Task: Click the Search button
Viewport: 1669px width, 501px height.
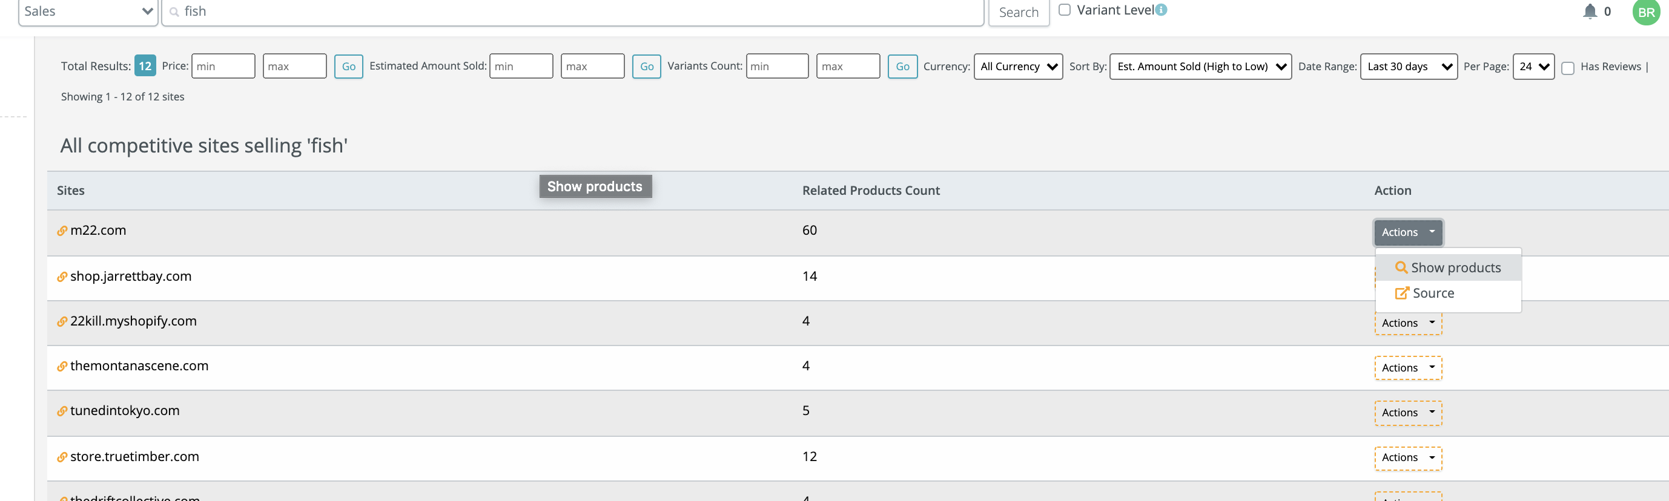Action: coord(1019,12)
